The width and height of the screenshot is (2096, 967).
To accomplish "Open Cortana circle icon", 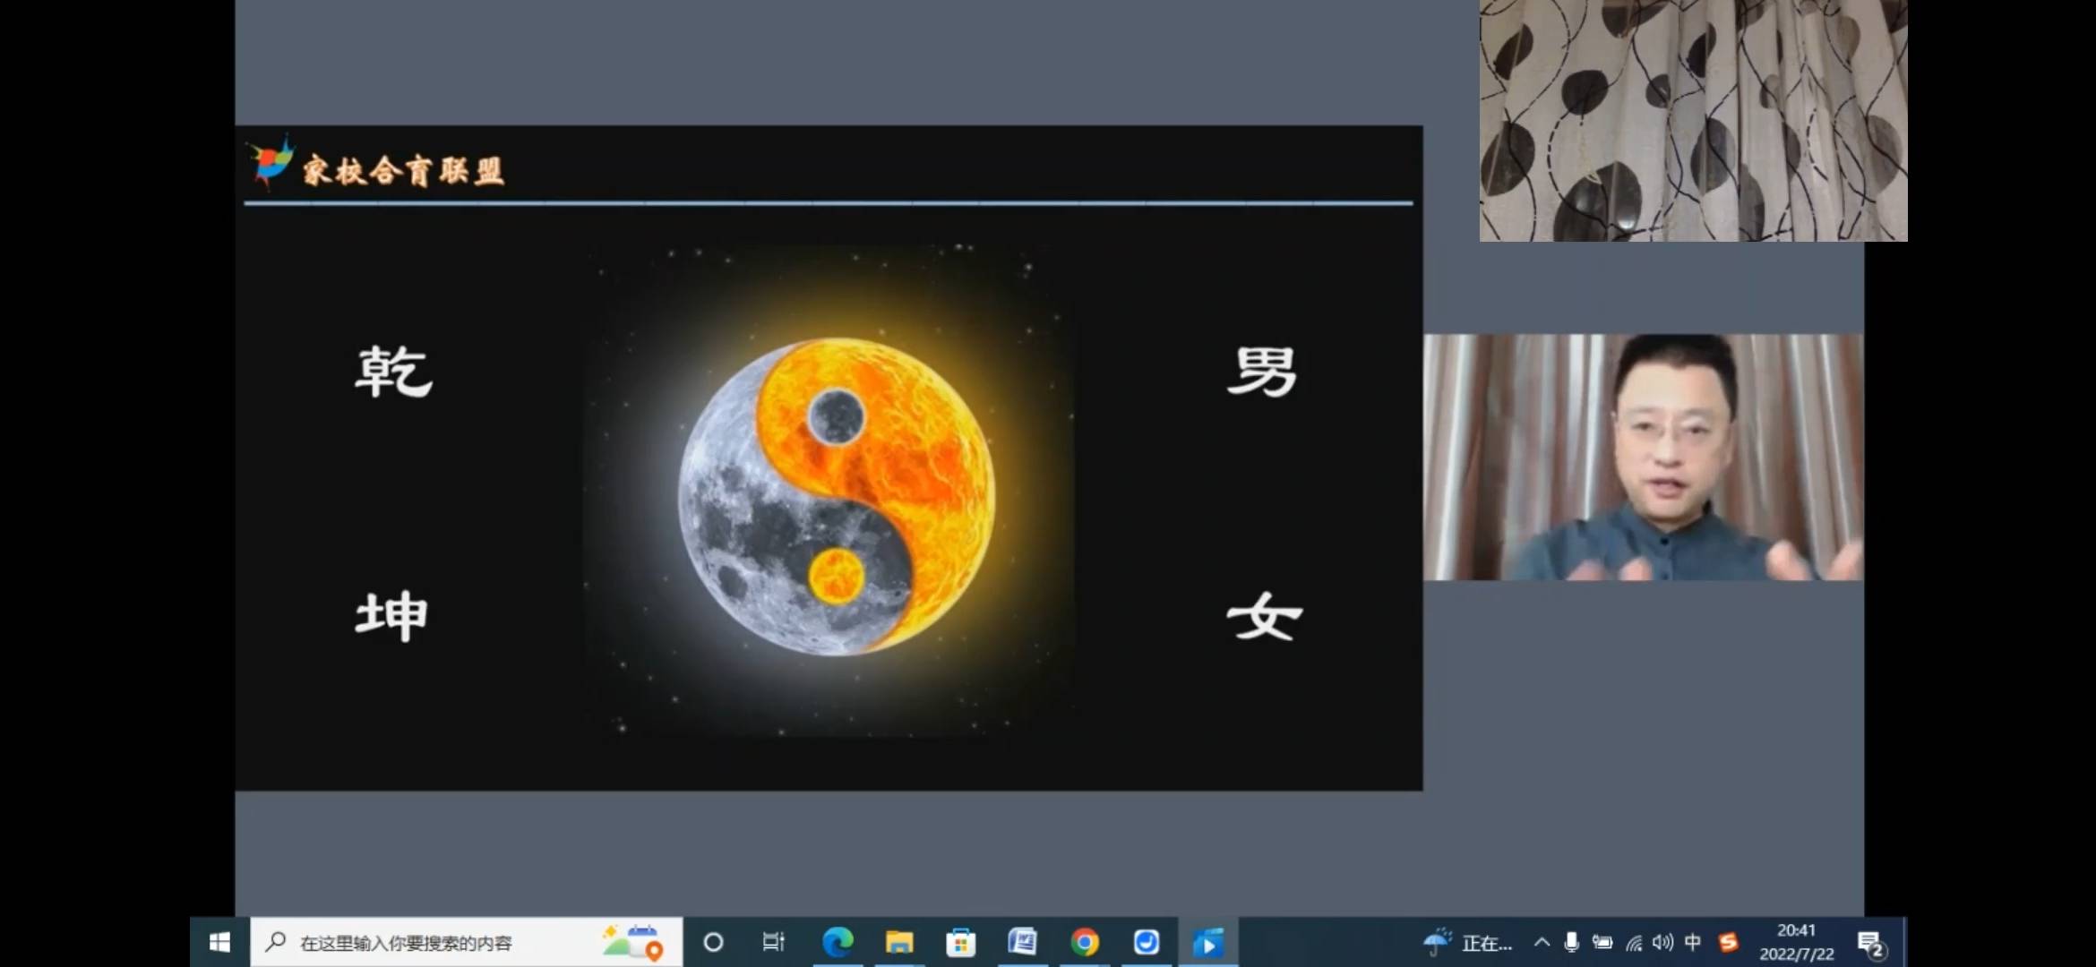I will click(713, 942).
